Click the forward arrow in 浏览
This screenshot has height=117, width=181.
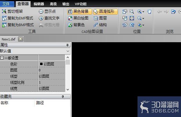[166, 12]
